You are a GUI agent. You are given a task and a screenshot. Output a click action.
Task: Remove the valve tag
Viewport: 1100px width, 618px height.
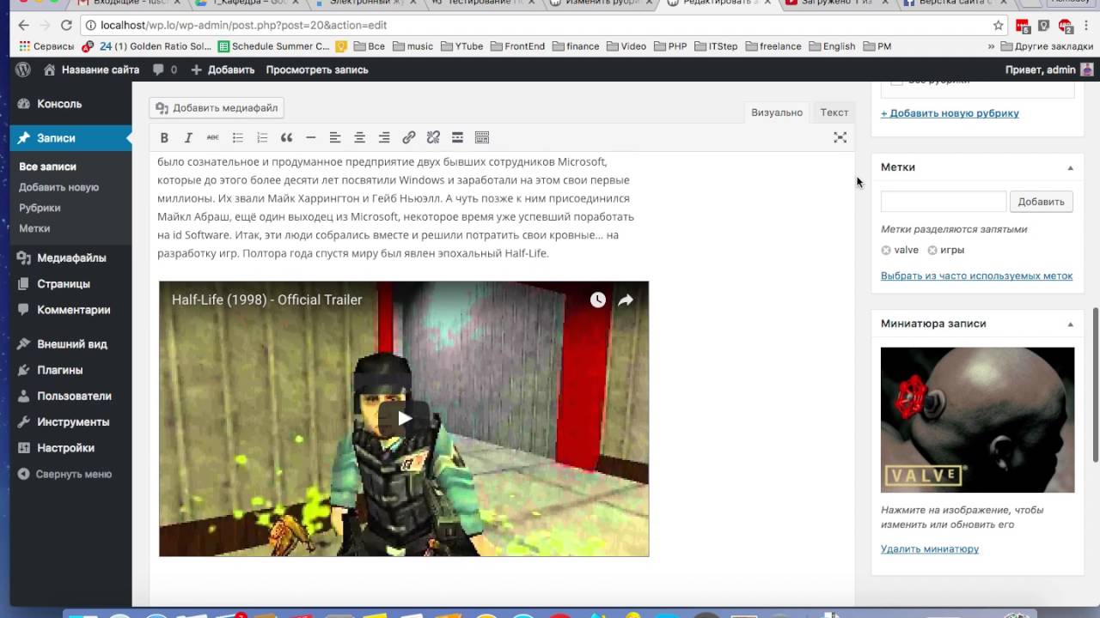[x=886, y=251]
